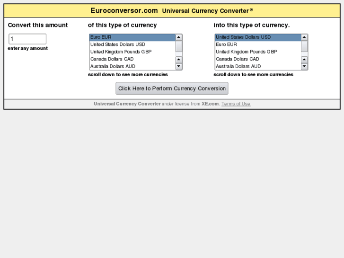344x258 pixels.
Task: Click top up arrow of source list scrollbar
Action: coord(179,37)
